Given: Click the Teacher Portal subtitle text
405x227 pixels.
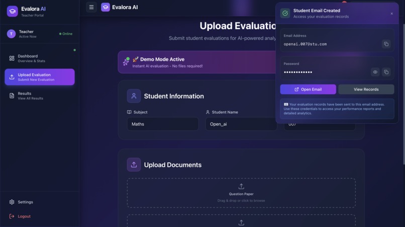Looking at the screenshot, I should (x=32, y=16).
